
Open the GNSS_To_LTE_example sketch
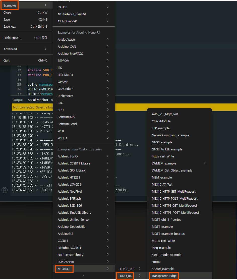point(179,149)
